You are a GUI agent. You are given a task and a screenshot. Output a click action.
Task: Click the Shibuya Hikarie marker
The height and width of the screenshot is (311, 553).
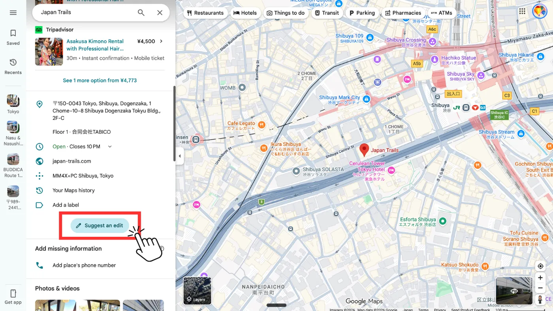pyautogui.click(x=541, y=57)
